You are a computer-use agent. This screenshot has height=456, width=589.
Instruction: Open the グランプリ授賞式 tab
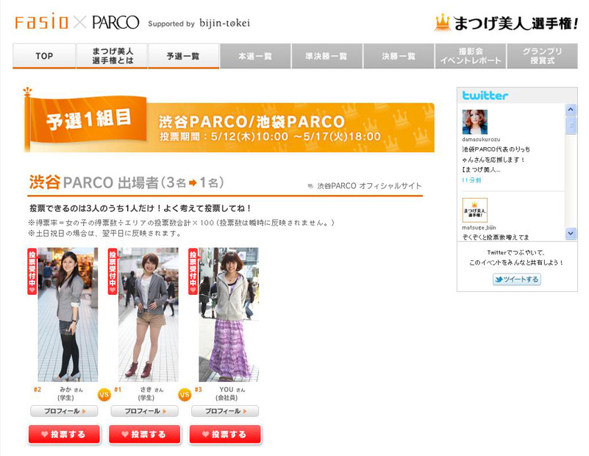(x=542, y=56)
